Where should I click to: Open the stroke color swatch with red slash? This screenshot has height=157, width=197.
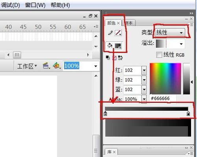pos(118,33)
